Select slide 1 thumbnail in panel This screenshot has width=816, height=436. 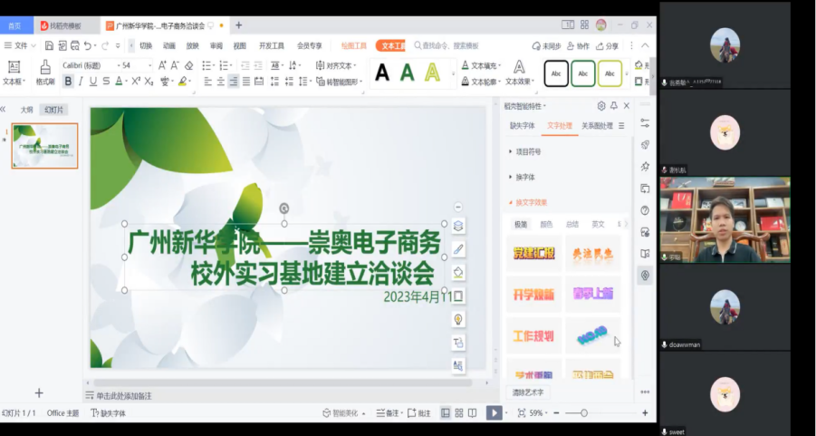tap(44, 146)
